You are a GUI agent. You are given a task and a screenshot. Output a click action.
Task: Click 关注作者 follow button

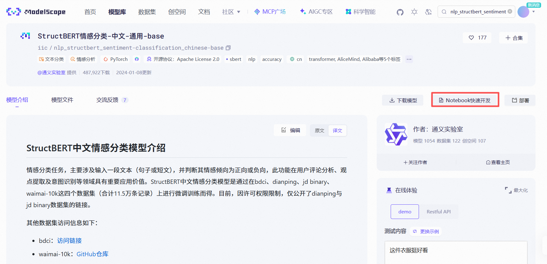click(416, 162)
